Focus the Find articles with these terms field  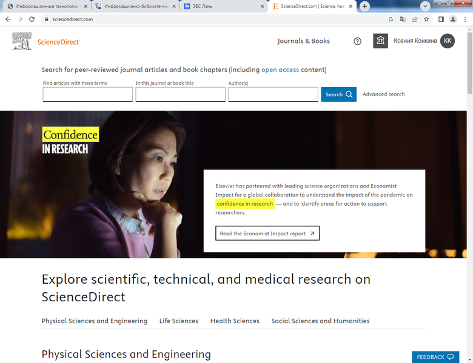(x=87, y=94)
